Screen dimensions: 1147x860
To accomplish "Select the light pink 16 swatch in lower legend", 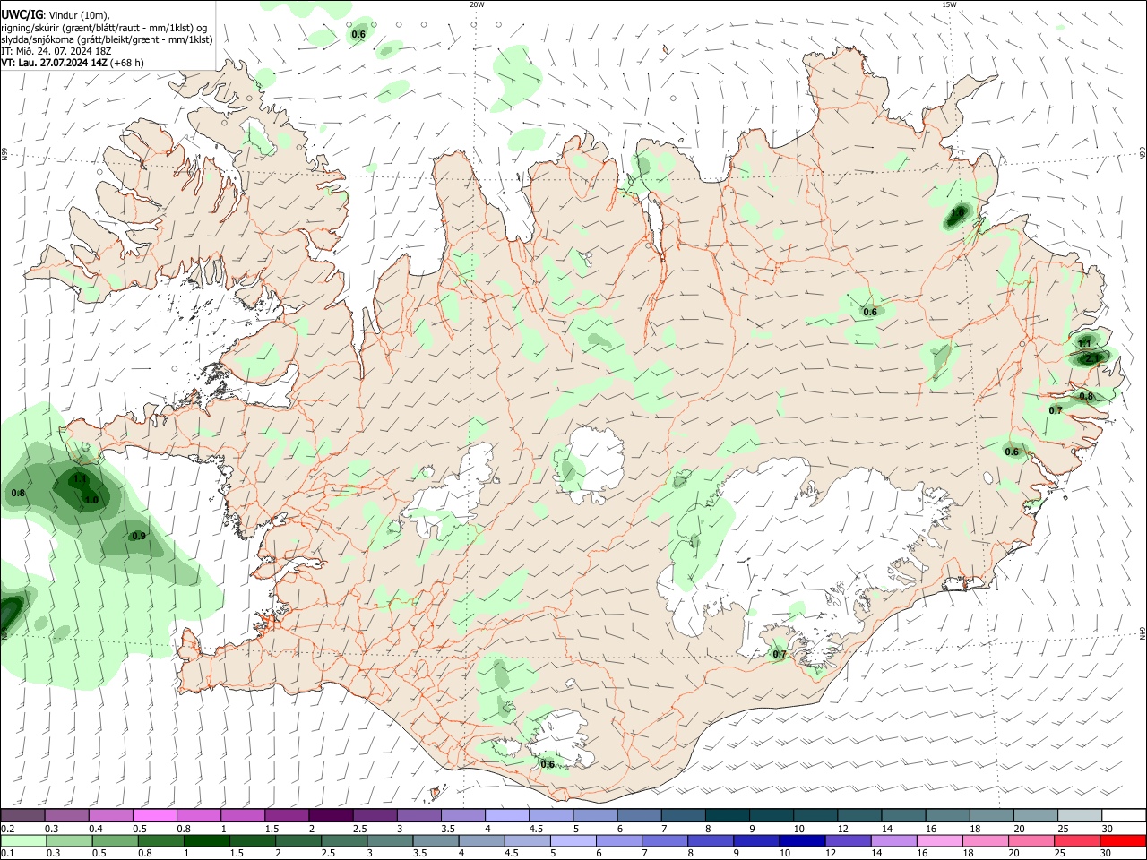I will point(940,840).
